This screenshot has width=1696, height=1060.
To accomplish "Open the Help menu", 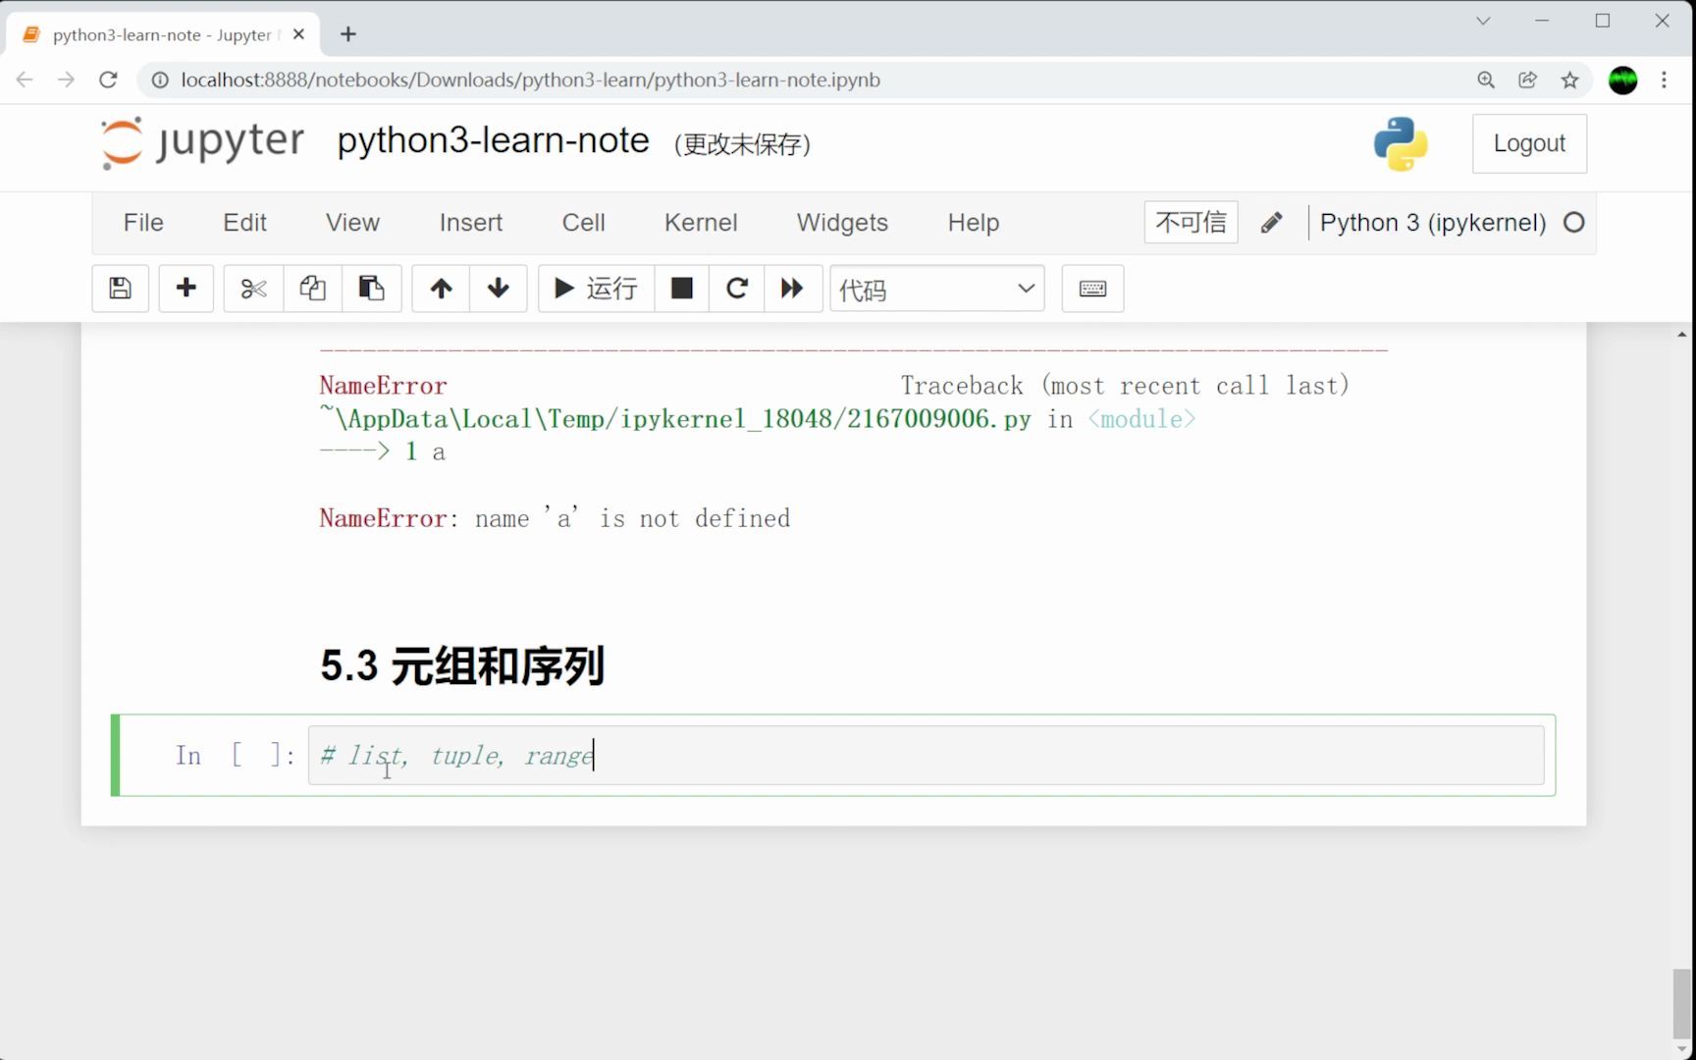I will pyautogui.click(x=974, y=223).
